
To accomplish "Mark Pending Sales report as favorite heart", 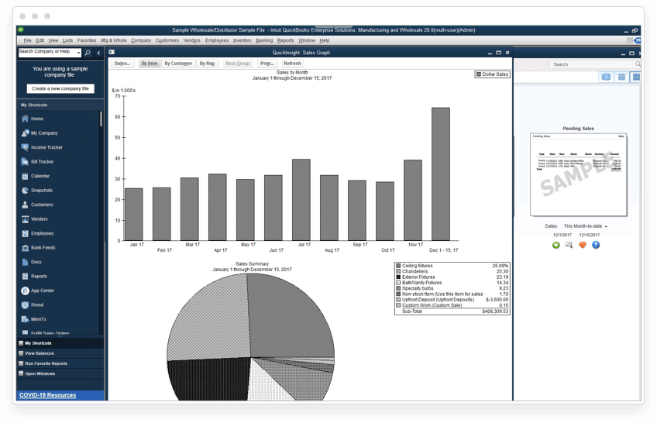I will 582,245.
